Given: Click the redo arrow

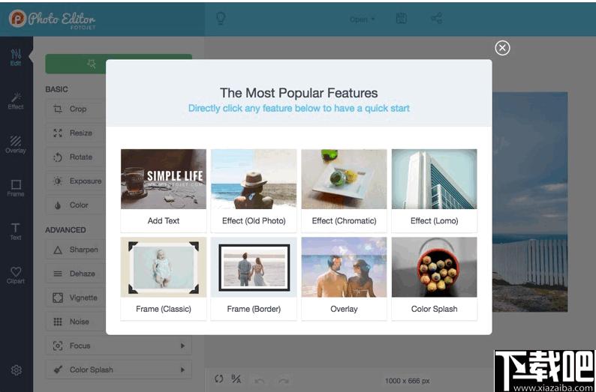Looking at the screenshot, I should tap(283, 381).
